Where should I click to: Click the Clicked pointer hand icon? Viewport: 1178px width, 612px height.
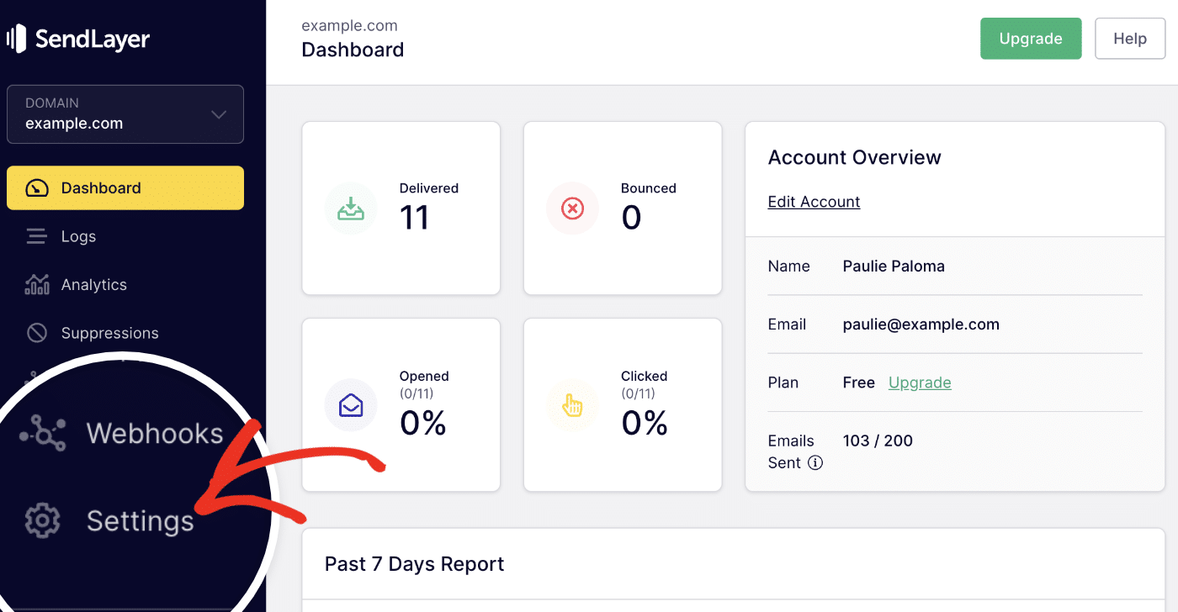(572, 405)
